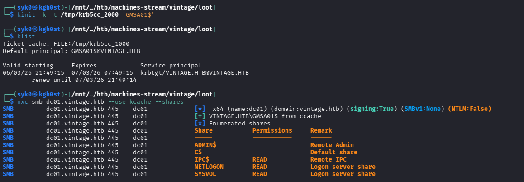Select the Ticket cache FILE:/tmp/krb5cc_1000 line
Viewport: 524px width, 182px height.
[x=66, y=44]
